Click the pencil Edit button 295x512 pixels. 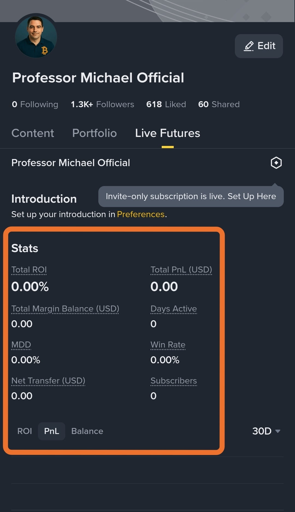259,46
